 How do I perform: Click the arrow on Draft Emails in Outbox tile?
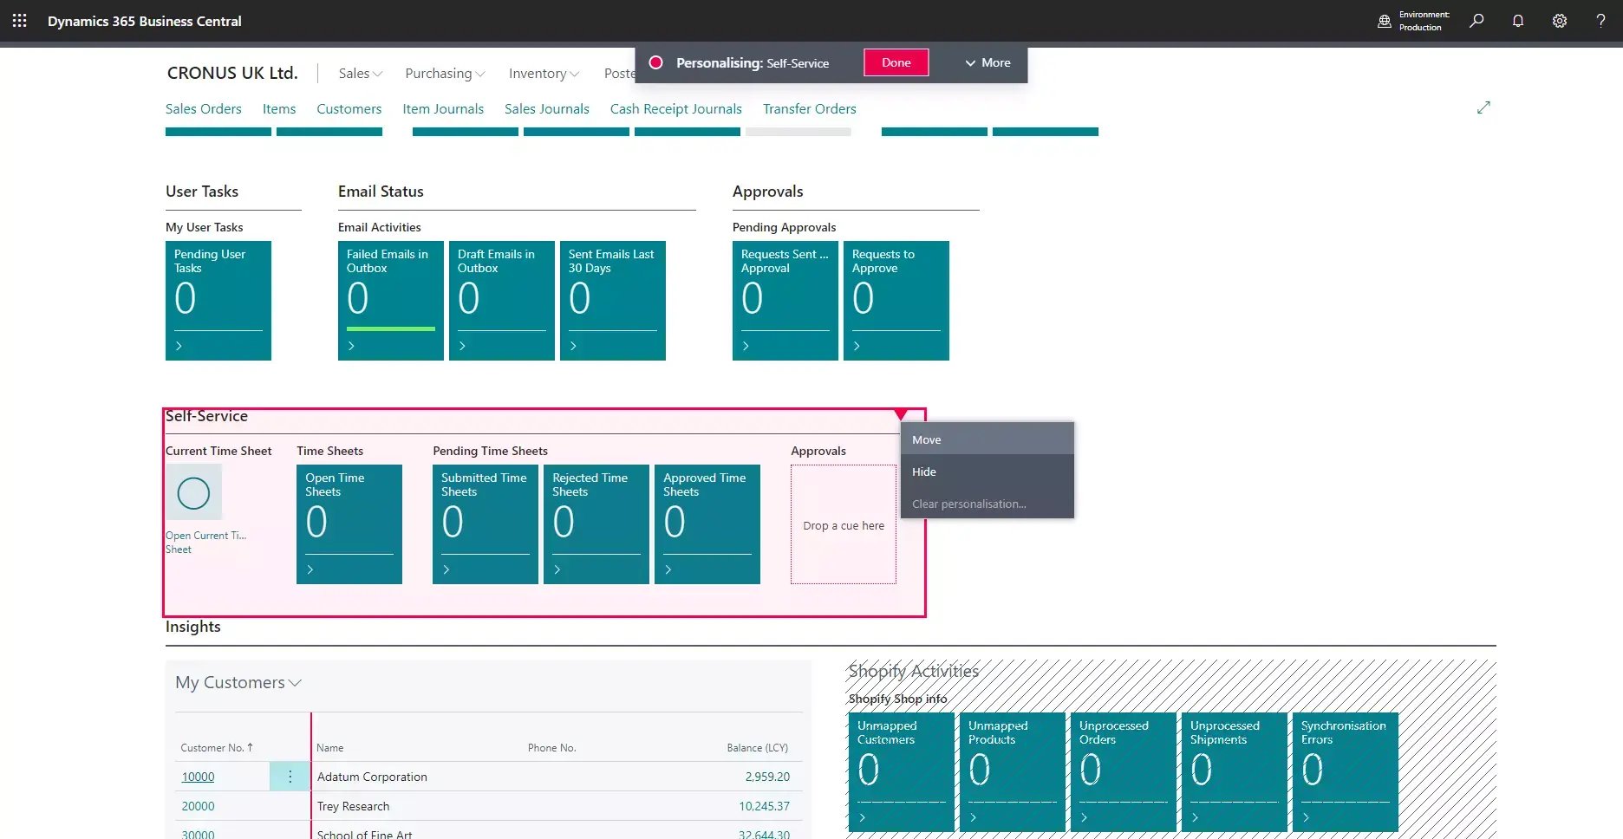(463, 346)
